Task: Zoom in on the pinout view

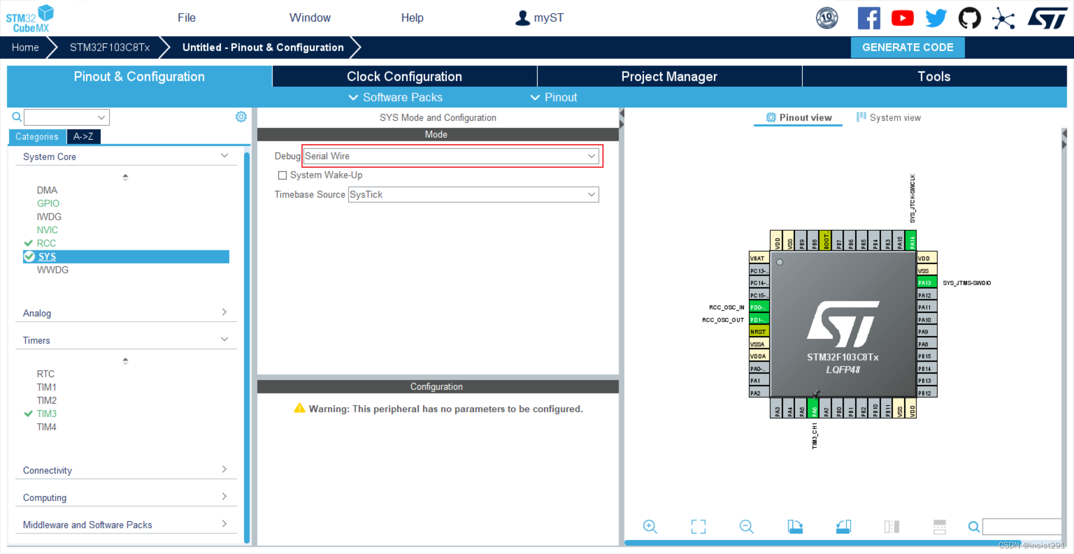Action: (x=649, y=526)
